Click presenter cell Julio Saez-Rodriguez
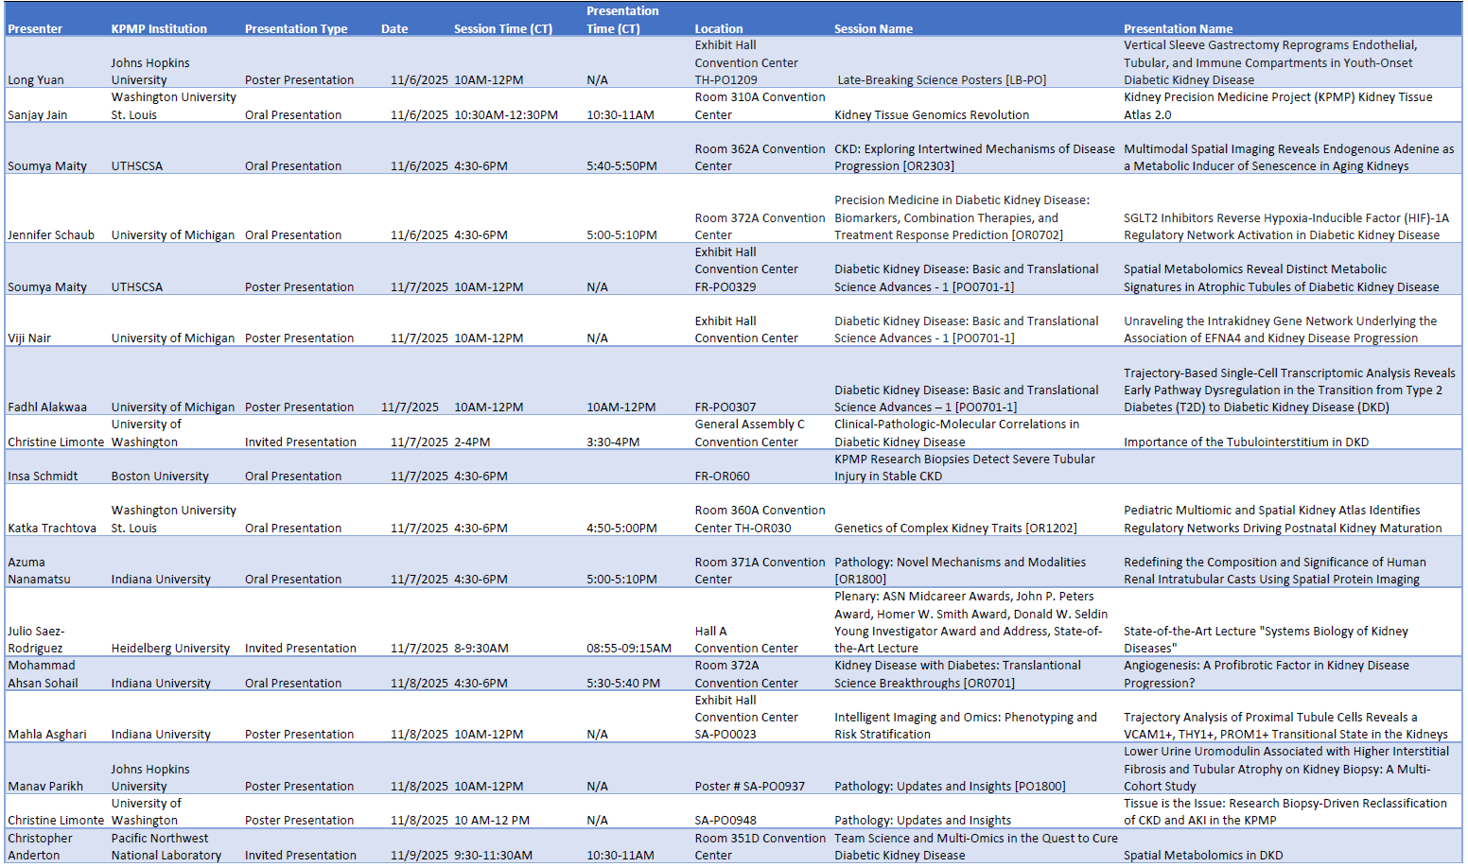Image resolution: width=1468 pixels, height=867 pixels. [36, 639]
